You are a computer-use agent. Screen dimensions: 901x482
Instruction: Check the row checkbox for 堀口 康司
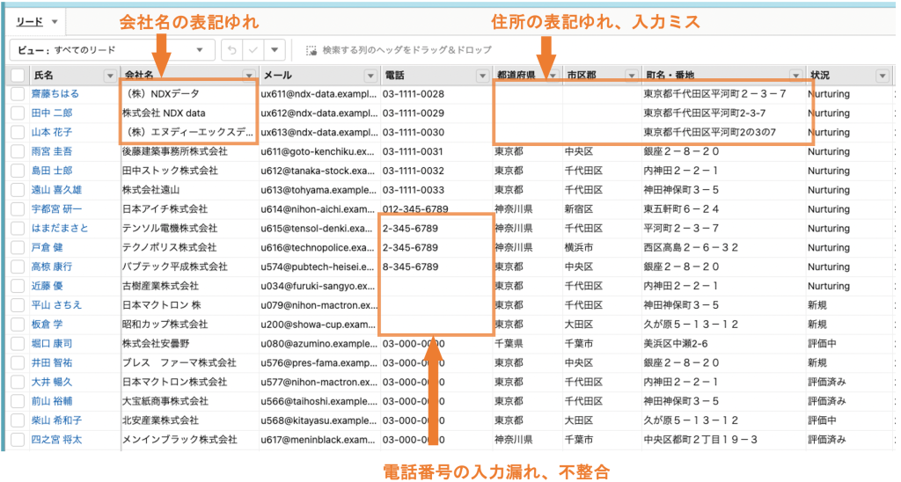(18, 343)
